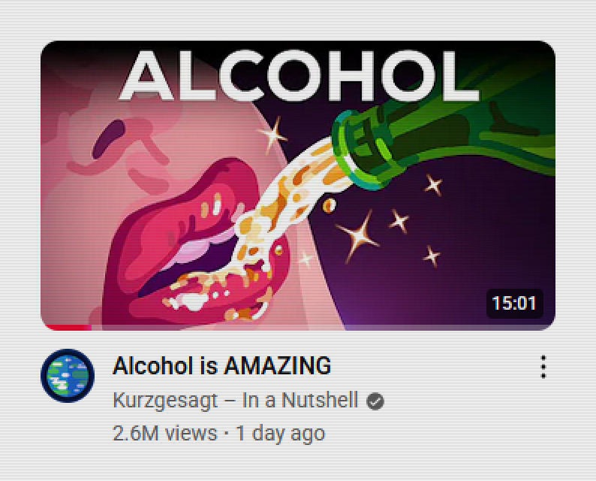The width and height of the screenshot is (596, 481).
Task: Open the Kurzgesagt – In a Nutshell channel
Action: pyautogui.click(x=236, y=401)
